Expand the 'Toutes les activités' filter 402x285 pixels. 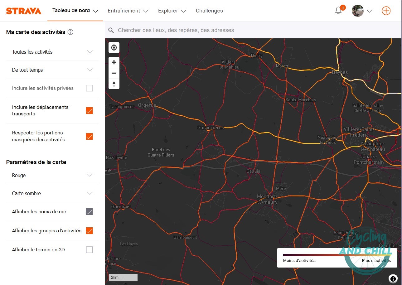click(90, 52)
